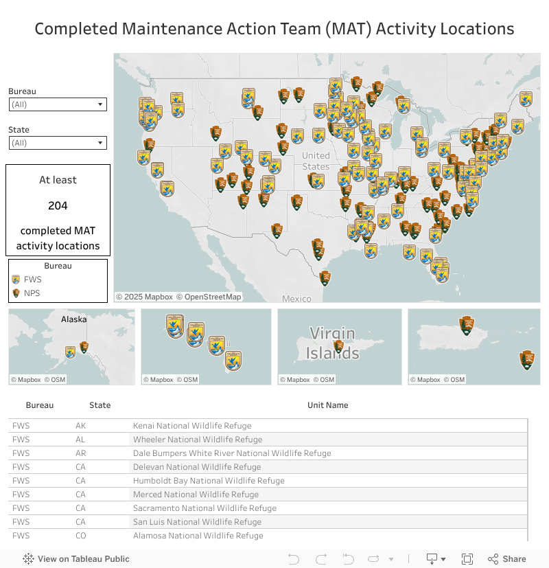Click the NPS marker in southern New Mexico
Viewport: 549px width, 568px height.
[277, 231]
